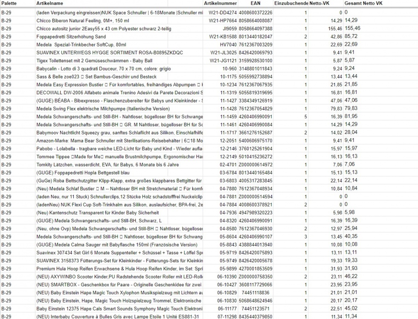Screen dimensions: 418x319
Task: Select the Einzubuchende column header
Action: pyautogui.click(x=291, y=3)
